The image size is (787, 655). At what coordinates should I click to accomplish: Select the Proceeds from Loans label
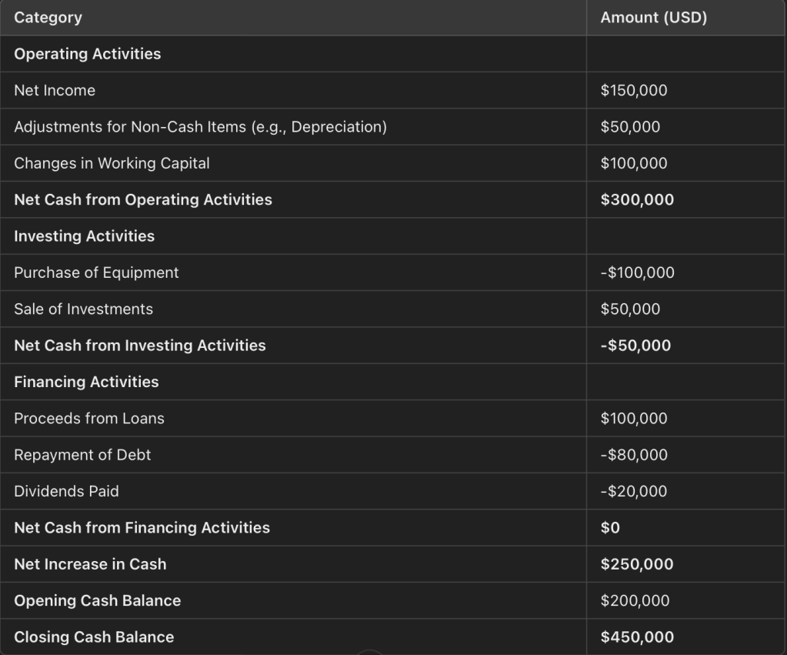pyautogui.click(x=88, y=419)
